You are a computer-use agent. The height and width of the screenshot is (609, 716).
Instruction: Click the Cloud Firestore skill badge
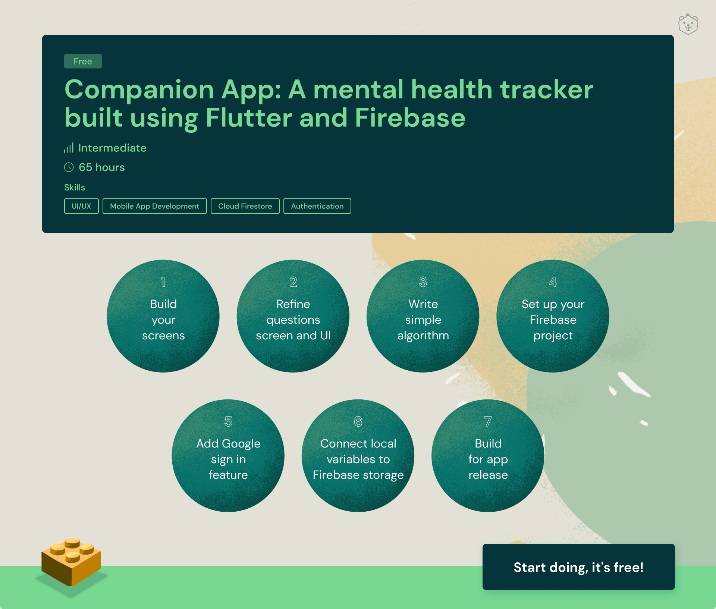point(244,206)
